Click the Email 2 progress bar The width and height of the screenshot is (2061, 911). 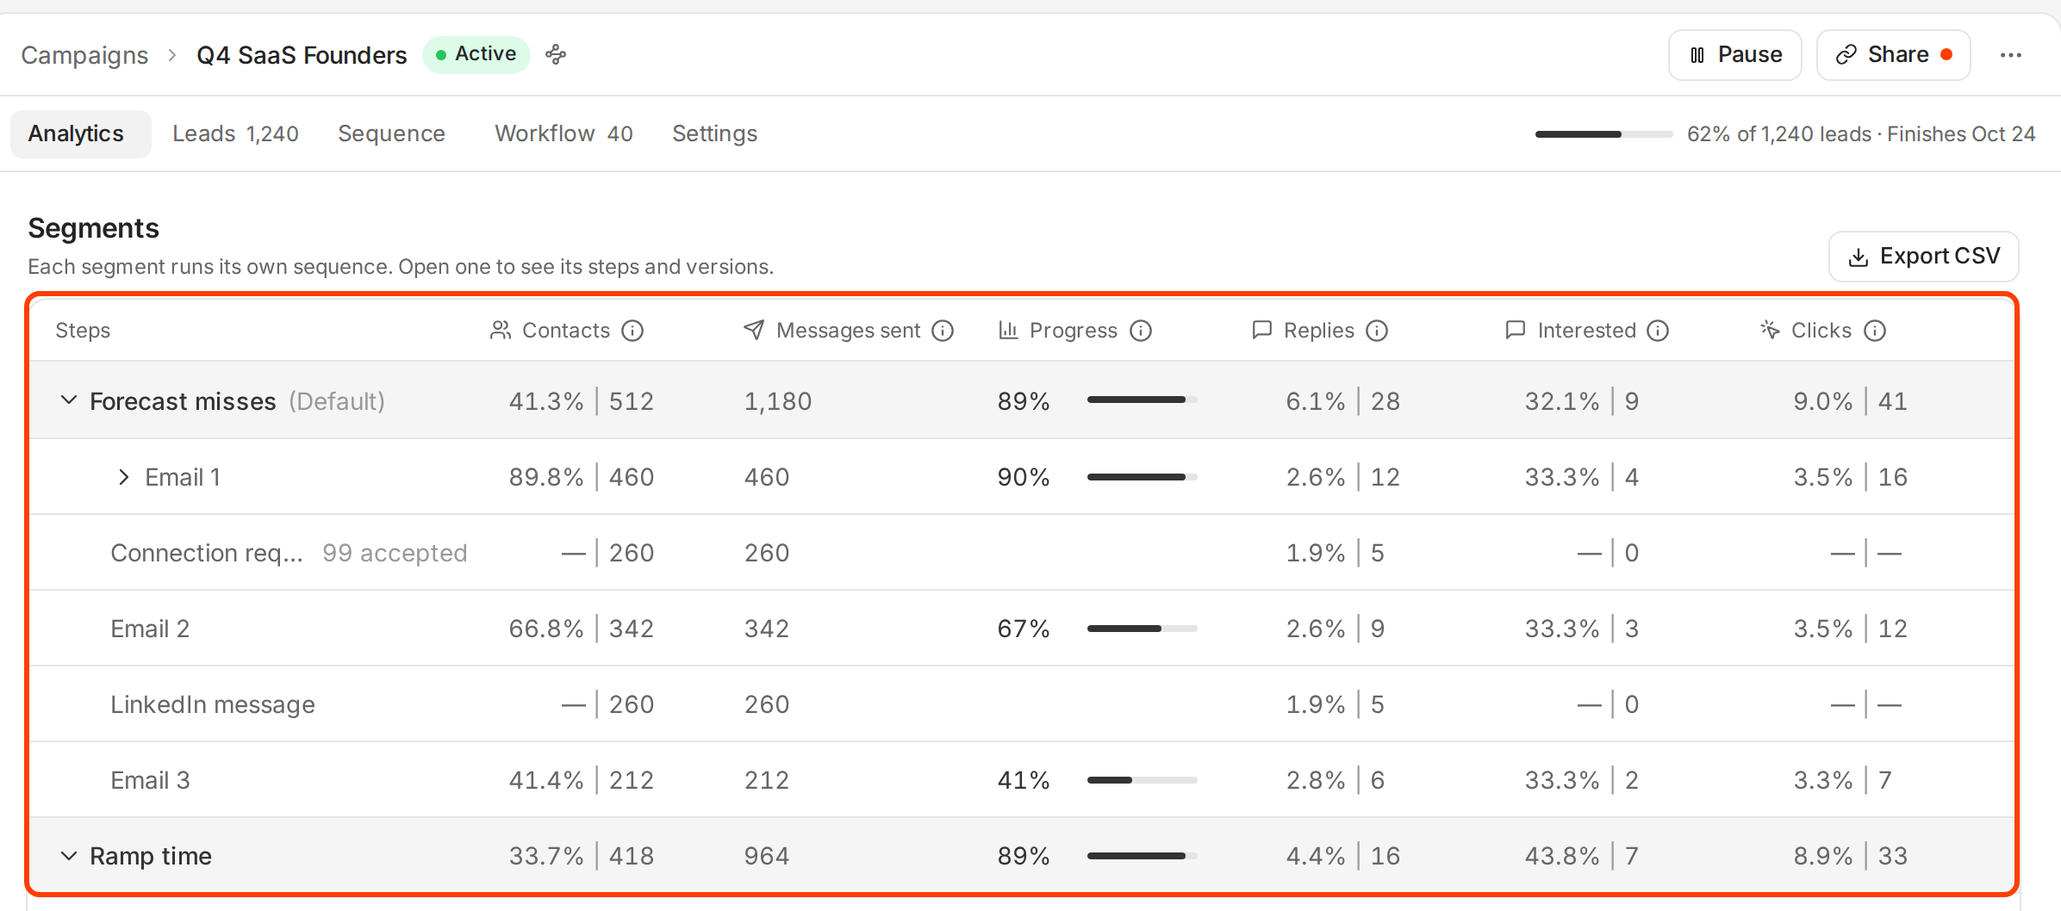1142,629
